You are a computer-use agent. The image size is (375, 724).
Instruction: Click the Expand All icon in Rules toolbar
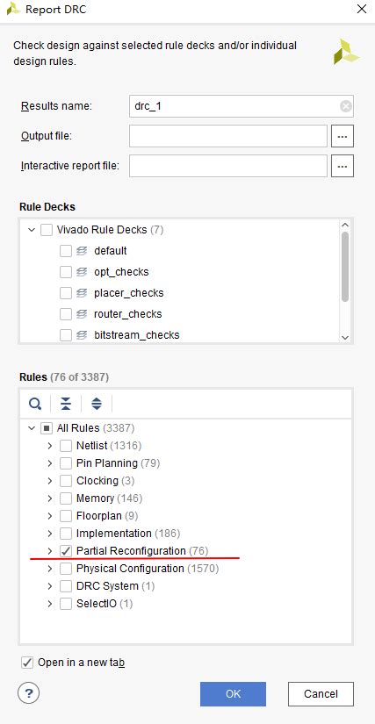96,404
